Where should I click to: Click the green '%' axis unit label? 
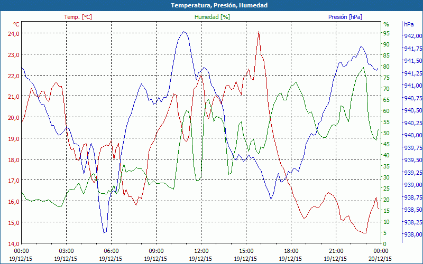click(387, 24)
